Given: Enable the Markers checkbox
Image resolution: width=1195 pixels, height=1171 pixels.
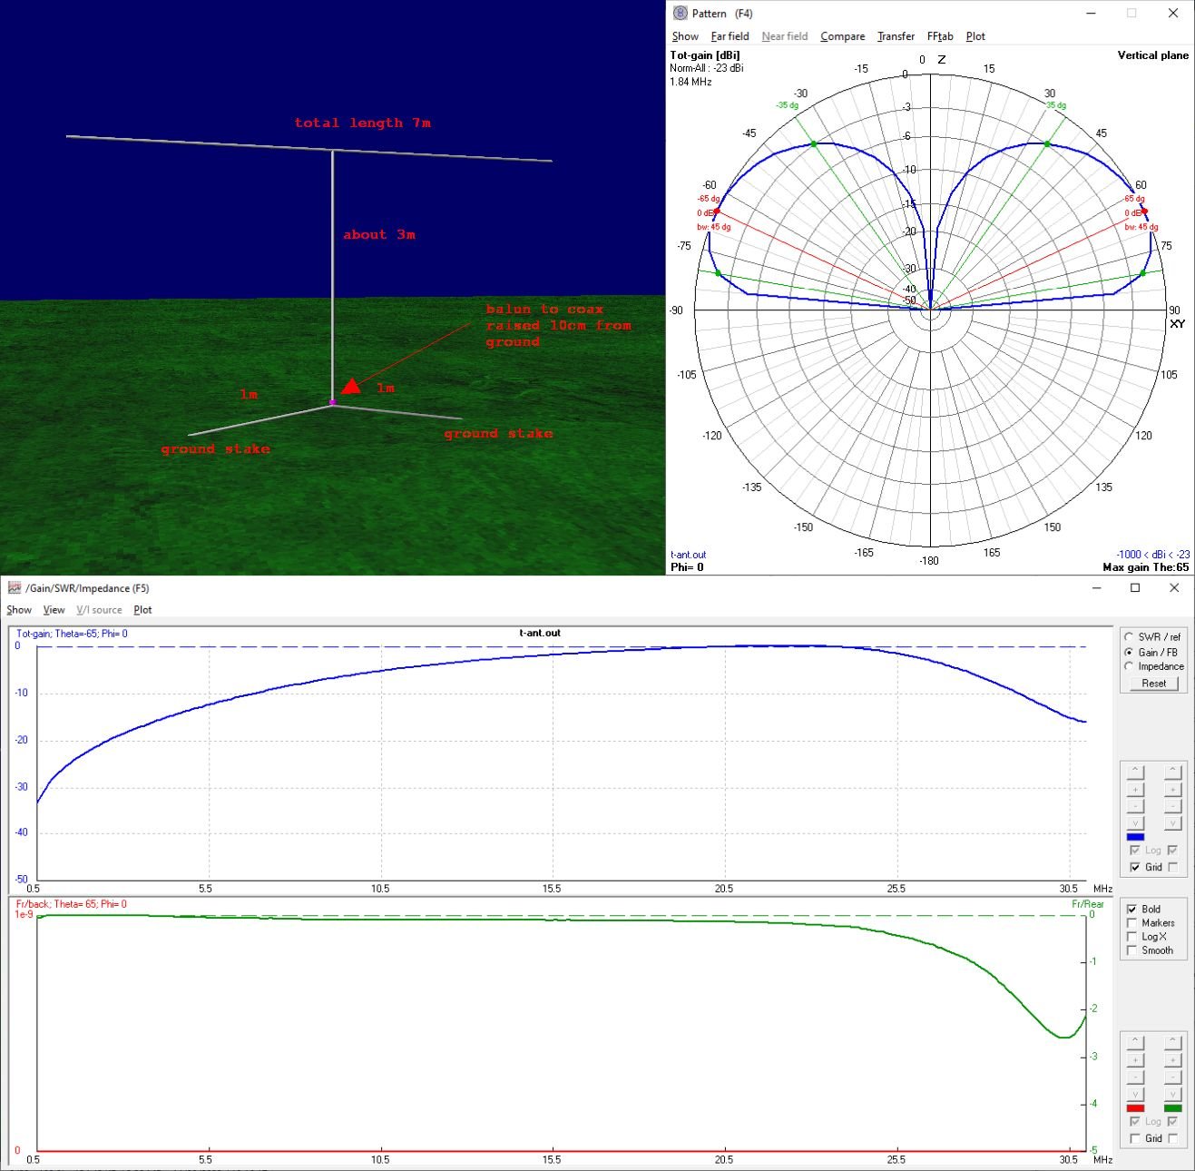Looking at the screenshot, I should [x=1131, y=923].
